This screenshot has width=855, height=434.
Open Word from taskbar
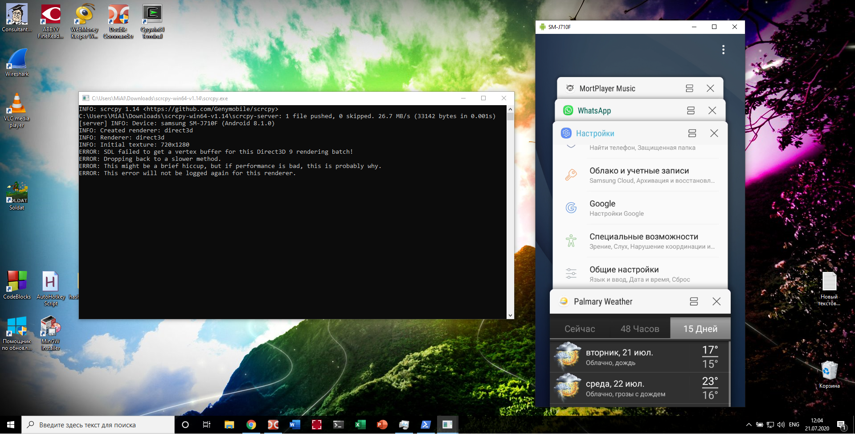click(x=295, y=425)
